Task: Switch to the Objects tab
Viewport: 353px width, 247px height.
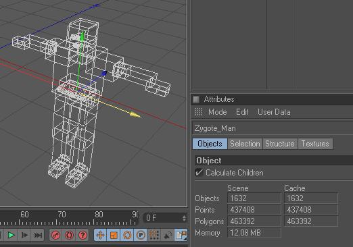Action: [x=210, y=144]
